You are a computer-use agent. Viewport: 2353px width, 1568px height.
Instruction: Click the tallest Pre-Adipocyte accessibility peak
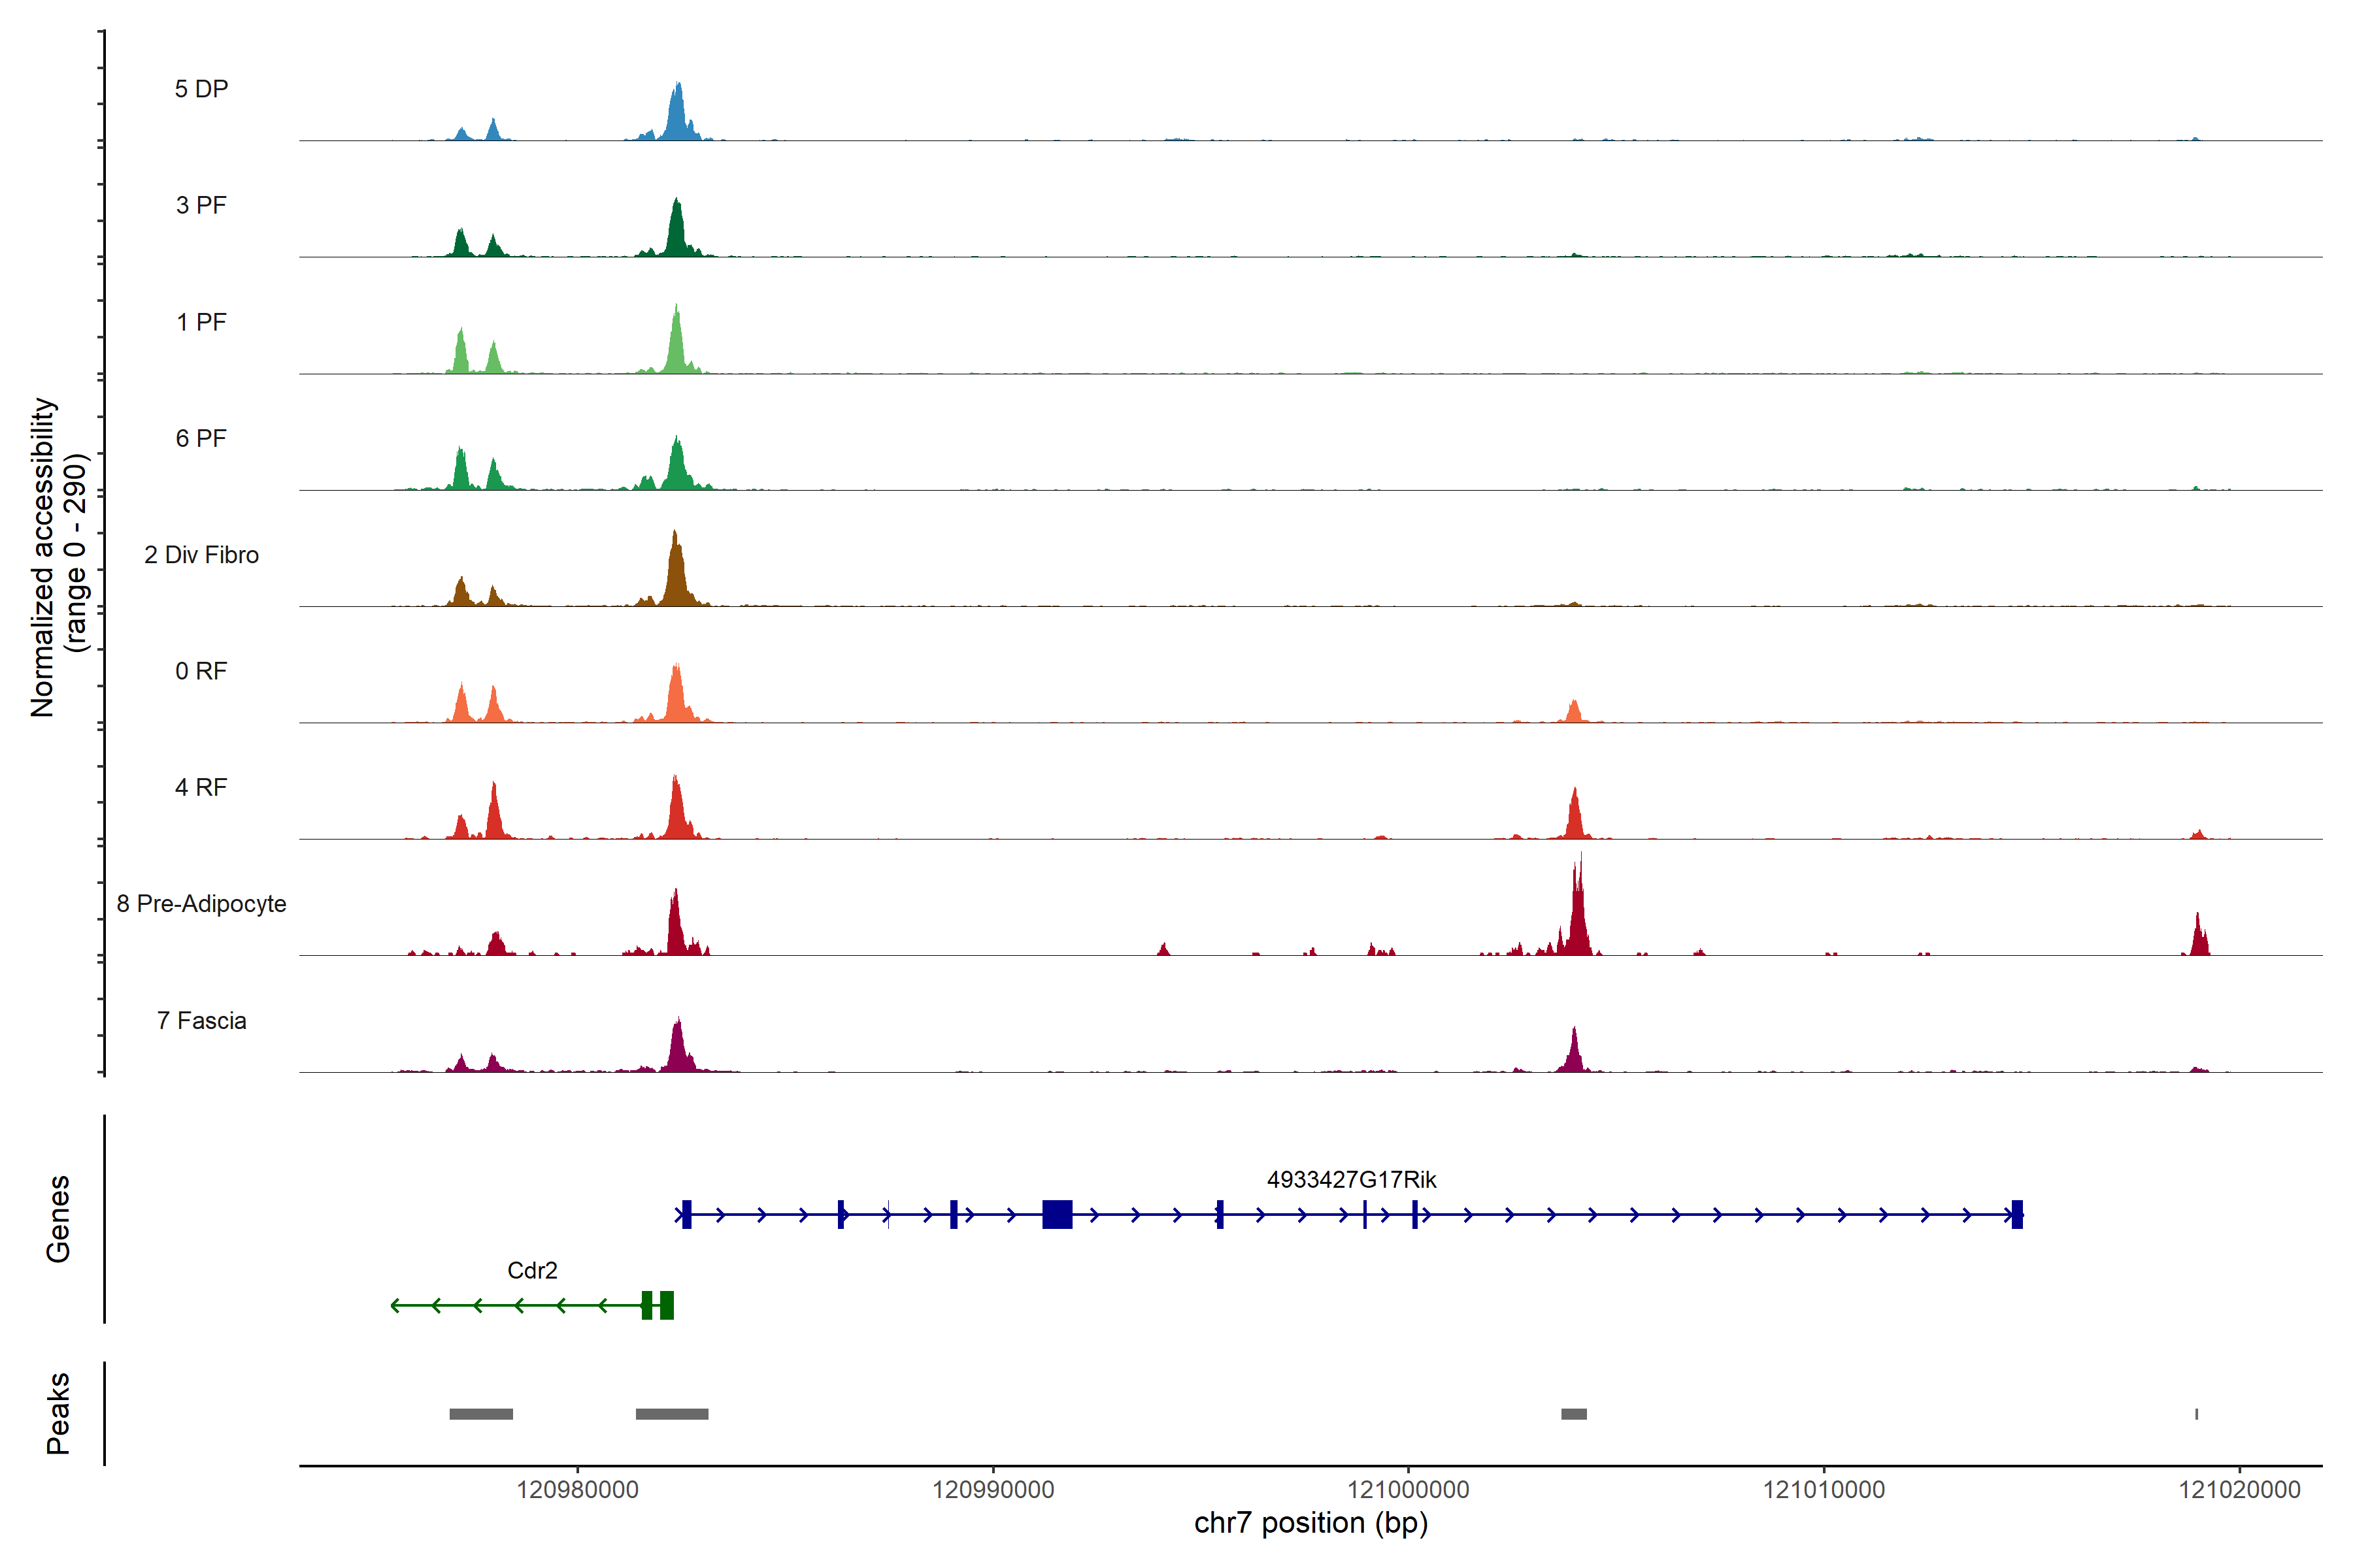[x=1578, y=915]
